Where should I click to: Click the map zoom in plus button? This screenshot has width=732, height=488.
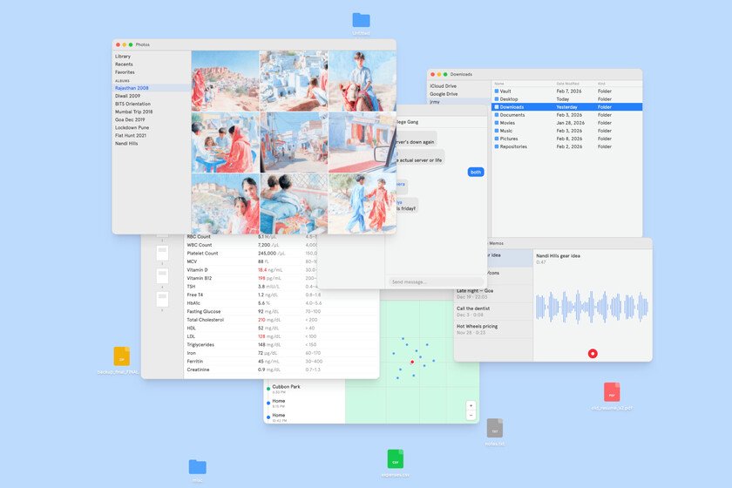click(471, 405)
